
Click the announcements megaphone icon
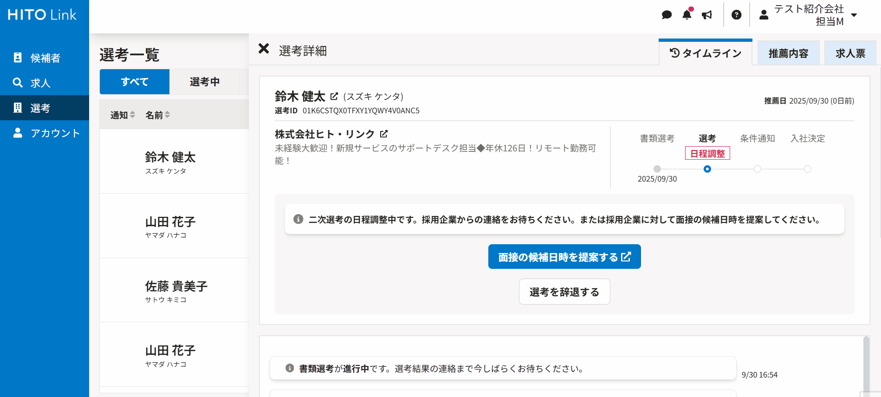point(707,15)
